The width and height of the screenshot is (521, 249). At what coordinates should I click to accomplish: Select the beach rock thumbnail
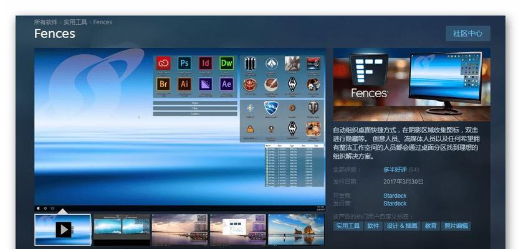[296, 230]
